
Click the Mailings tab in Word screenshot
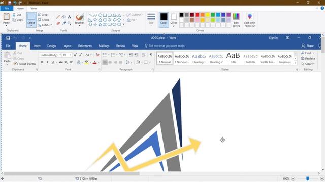point(104,46)
